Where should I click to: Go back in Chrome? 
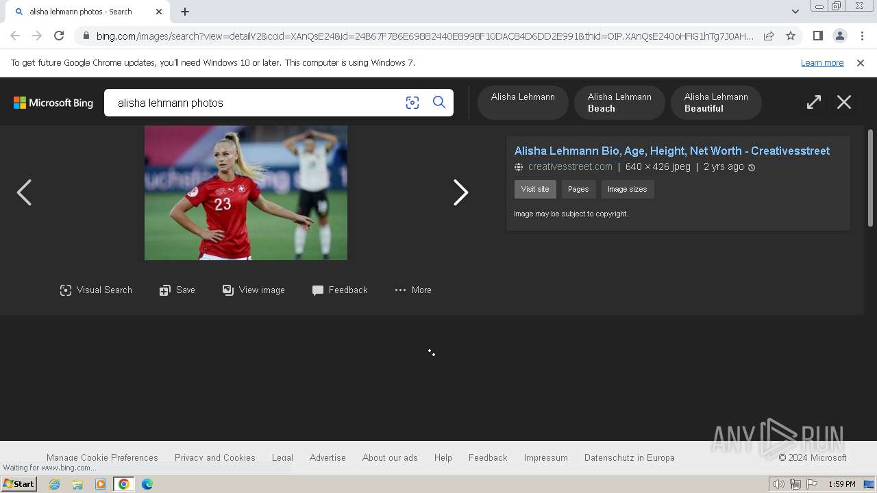click(15, 36)
